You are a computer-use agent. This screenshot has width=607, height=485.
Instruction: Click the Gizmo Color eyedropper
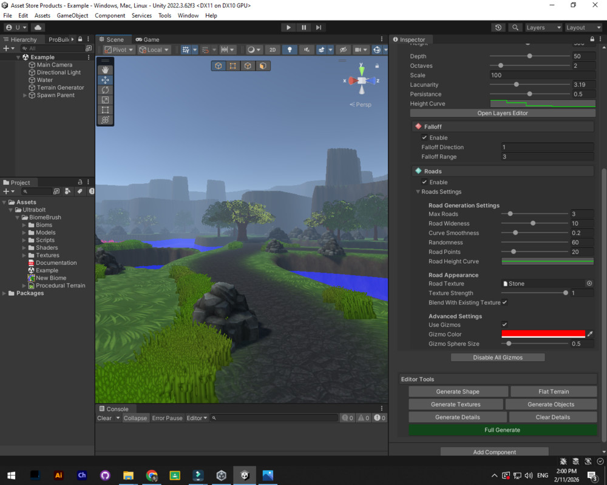pyautogui.click(x=590, y=334)
